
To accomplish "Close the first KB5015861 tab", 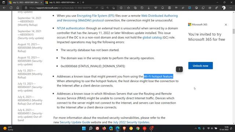I will pyautogui.click(x=41, y=3).
